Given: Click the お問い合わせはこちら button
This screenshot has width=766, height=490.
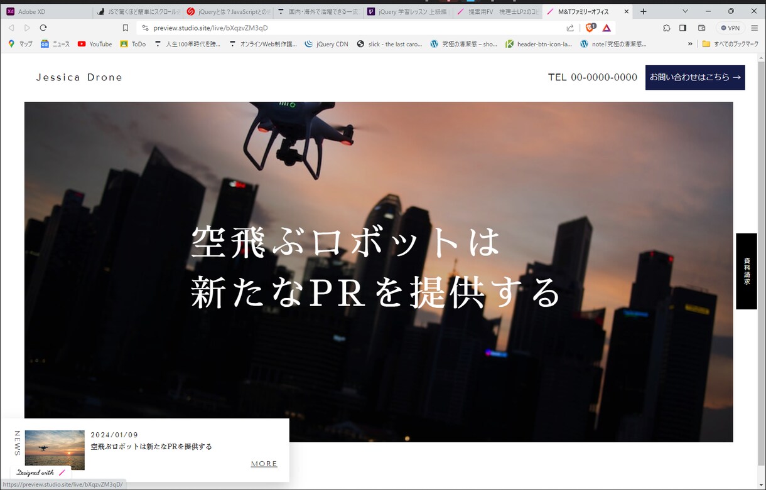Looking at the screenshot, I should (695, 78).
